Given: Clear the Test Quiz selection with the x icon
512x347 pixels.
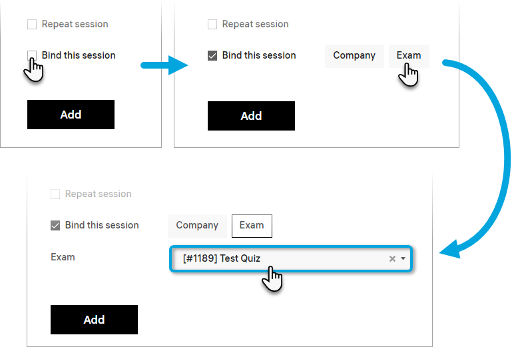Looking at the screenshot, I should tap(392, 258).
